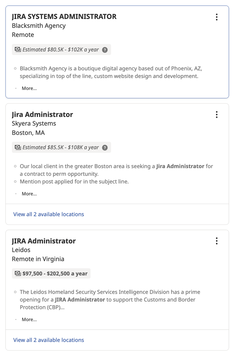The height and width of the screenshot is (352, 234).
Task: Expand More details for Skyera Systems job
Action: [x=29, y=194]
